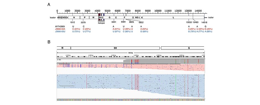Click the 'U (39%)' value
The height and width of the screenshot is (105, 260).
click(x=126, y=29)
